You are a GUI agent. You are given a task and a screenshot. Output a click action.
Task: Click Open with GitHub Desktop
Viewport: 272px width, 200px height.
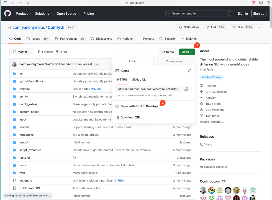point(137,106)
